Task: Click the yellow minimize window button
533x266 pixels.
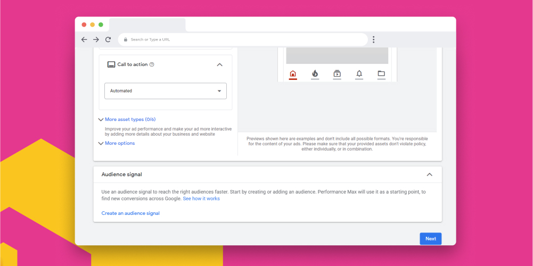Action: point(93,24)
